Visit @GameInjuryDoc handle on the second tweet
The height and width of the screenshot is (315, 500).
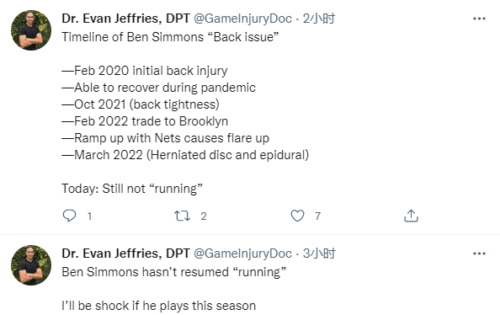coord(242,254)
